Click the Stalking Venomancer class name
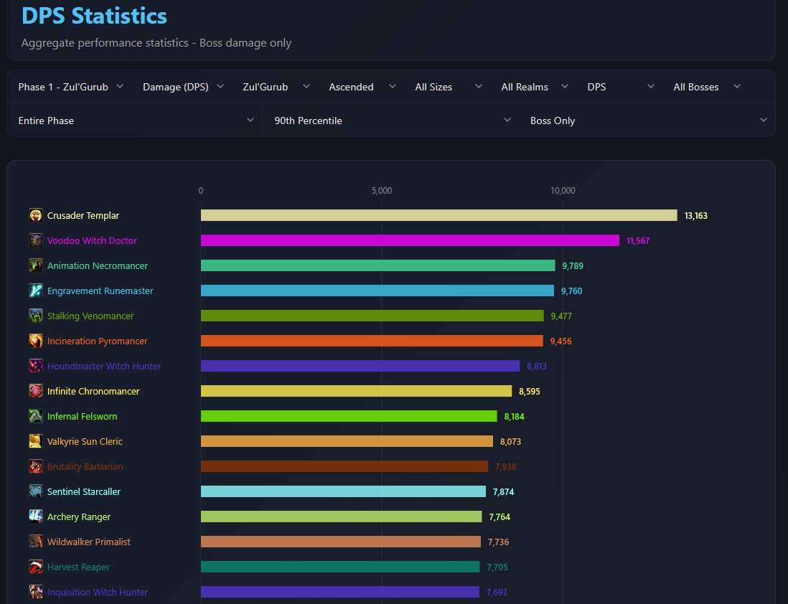 pos(90,316)
